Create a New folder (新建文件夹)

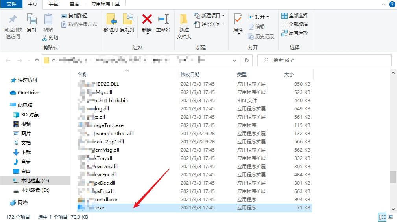coord(184,26)
